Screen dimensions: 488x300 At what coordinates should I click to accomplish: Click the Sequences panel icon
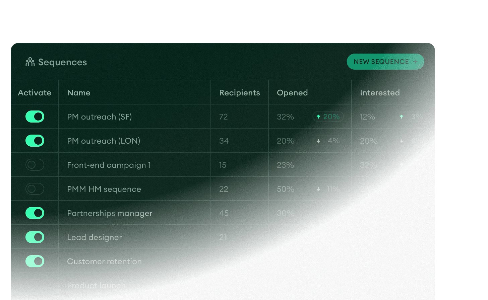point(30,62)
